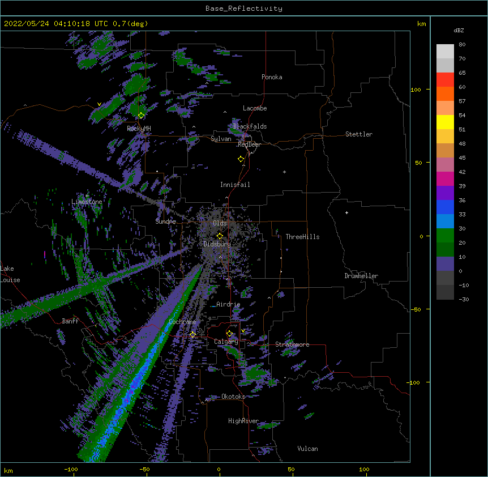Click the 0 tick on bottom axis
Viewport: 488px width, 477px height.
(219, 469)
